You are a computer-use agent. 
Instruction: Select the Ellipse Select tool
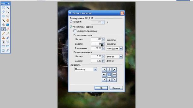[x=3, y=16]
